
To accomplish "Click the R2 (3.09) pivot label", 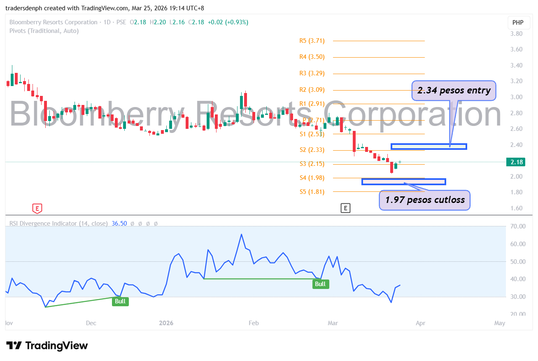I will pos(312,90).
